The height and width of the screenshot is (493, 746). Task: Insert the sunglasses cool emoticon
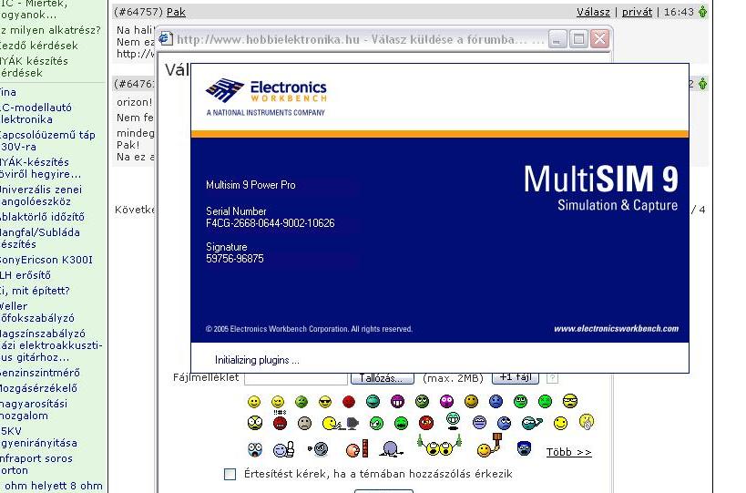pos(325,402)
